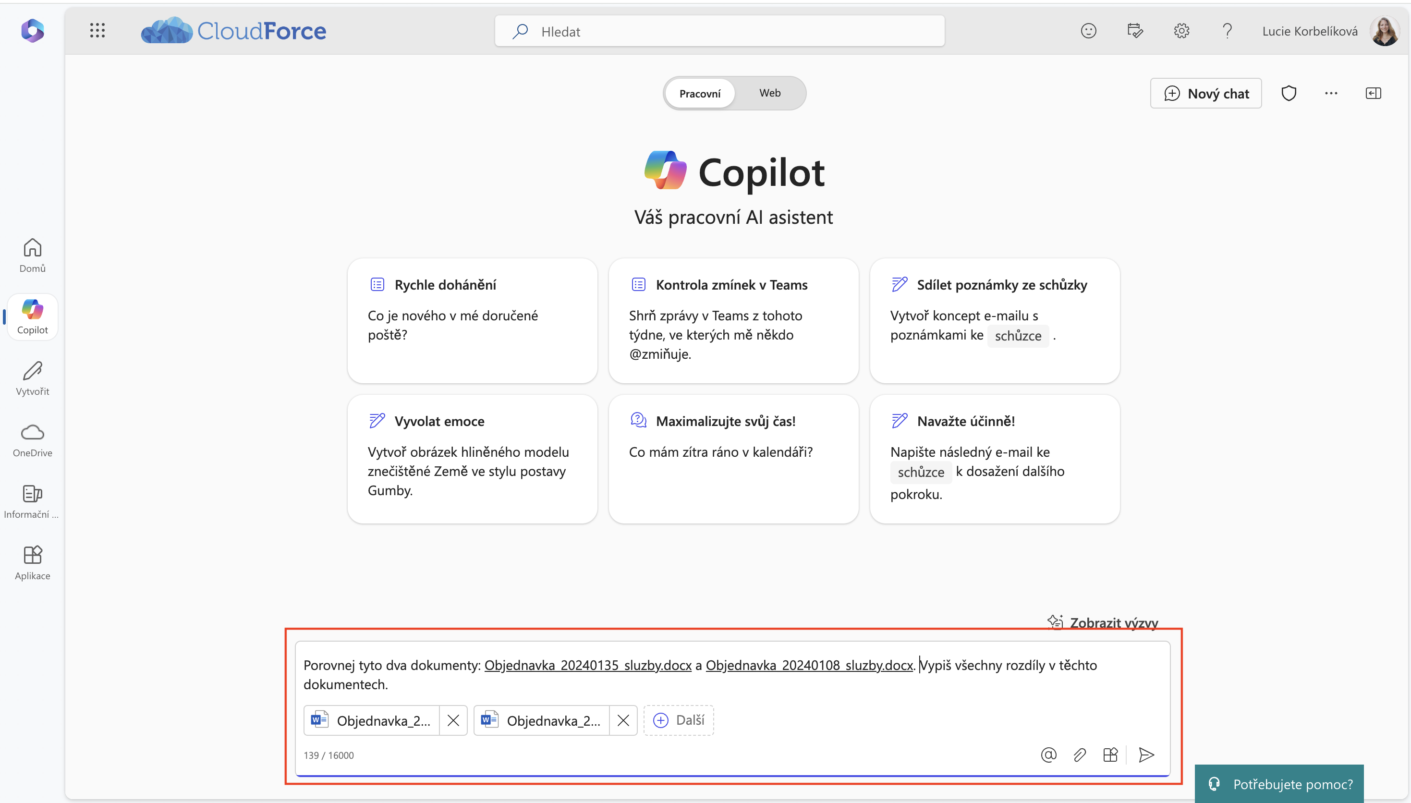Switch to Pracovní mode
The height and width of the screenshot is (803, 1411).
coord(700,93)
